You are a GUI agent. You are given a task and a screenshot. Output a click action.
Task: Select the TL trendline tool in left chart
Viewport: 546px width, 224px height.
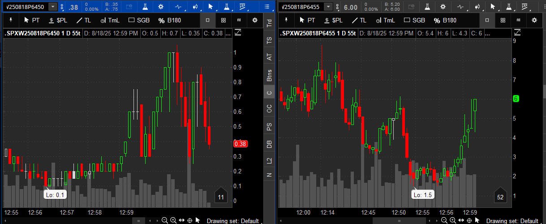pos(84,20)
